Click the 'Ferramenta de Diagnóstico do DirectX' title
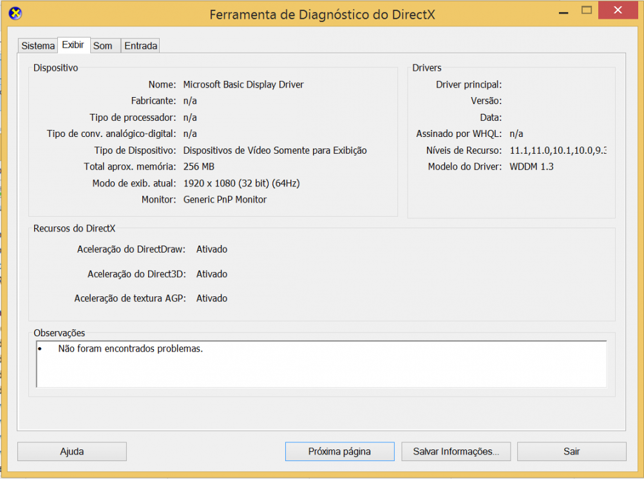The height and width of the screenshot is (479, 644). point(322,14)
